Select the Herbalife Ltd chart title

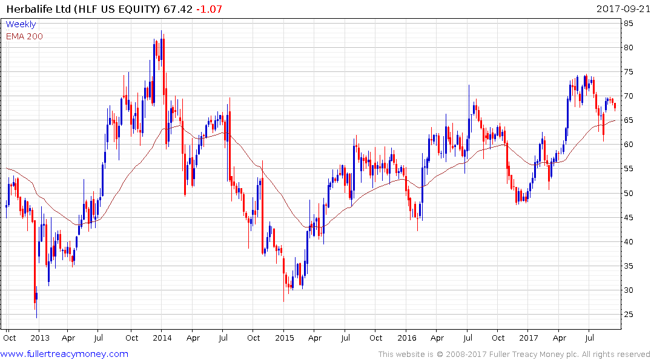pos(83,9)
